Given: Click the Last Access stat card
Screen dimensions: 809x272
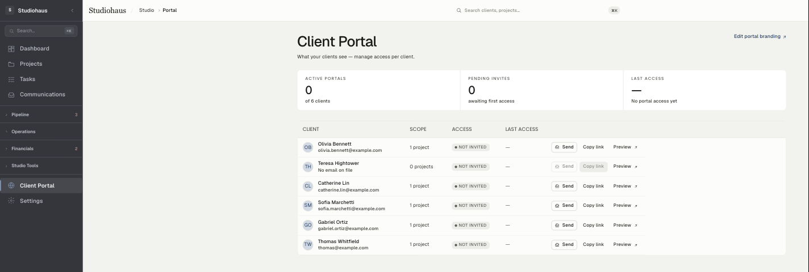Looking at the screenshot, I should (x=705, y=90).
